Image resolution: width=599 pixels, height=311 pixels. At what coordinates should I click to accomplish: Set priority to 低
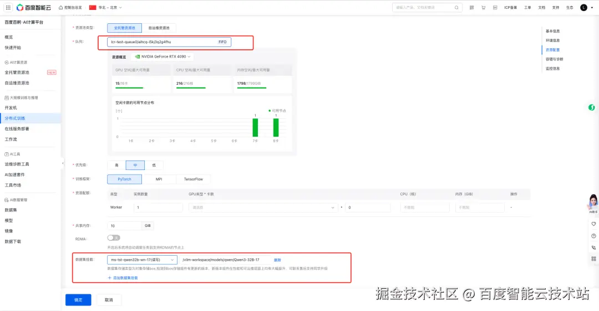(154, 165)
